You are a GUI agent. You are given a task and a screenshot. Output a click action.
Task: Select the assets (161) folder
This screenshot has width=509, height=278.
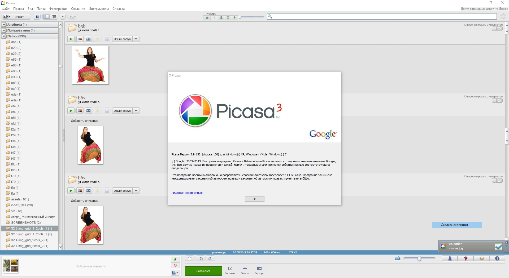(x=30, y=199)
